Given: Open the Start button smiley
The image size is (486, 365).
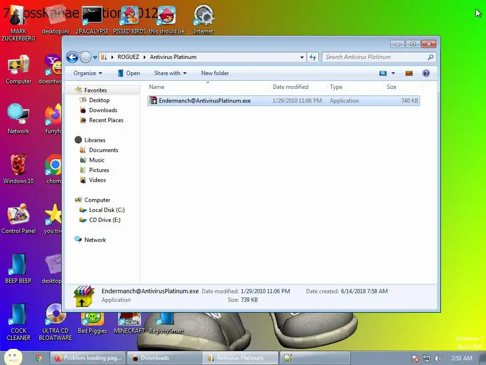Looking at the screenshot, I should click(x=13, y=357).
